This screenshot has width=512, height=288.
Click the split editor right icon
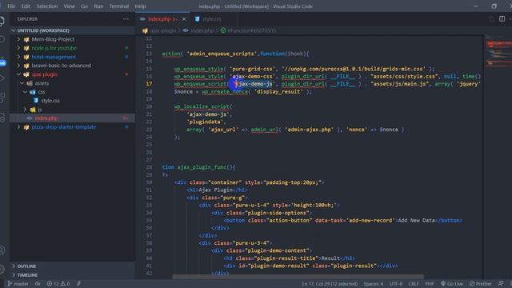pyautogui.click(x=502, y=19)
